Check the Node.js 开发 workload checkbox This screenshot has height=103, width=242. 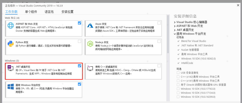(x=159, y=41)
